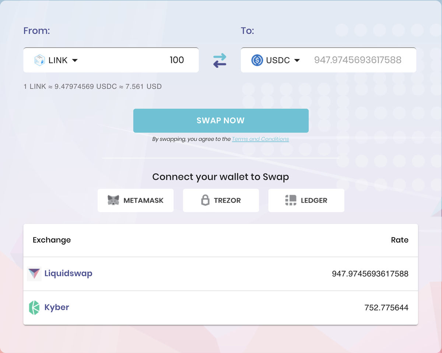Open the Terms and Conditions link
The height and width of the screenshot is (353, 442).
click(260, 139)
